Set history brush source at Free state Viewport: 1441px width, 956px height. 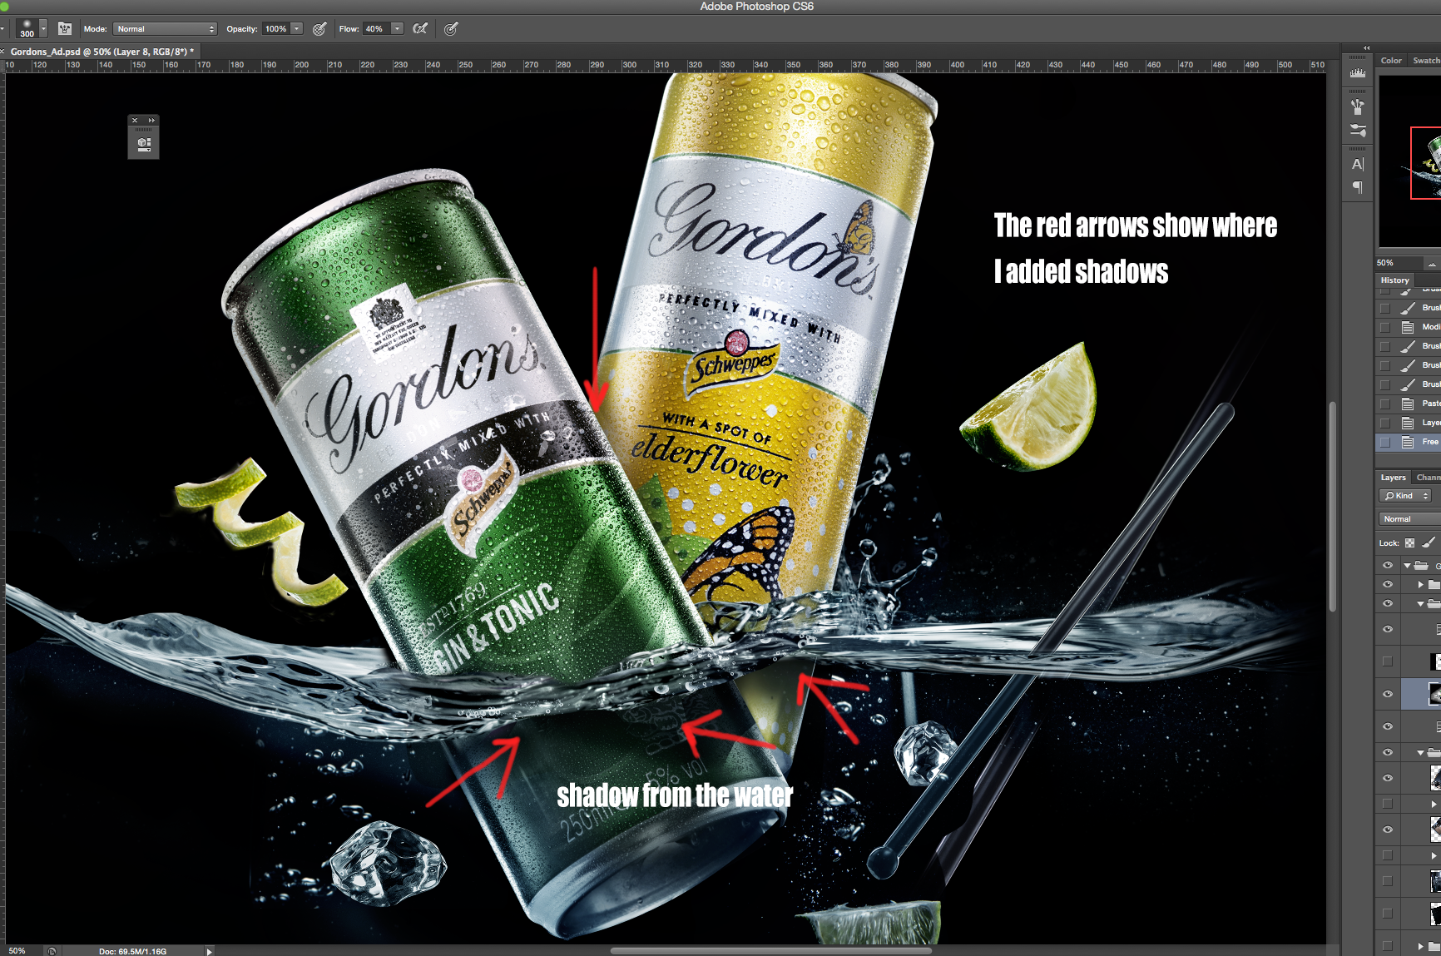coord(1385,442)
